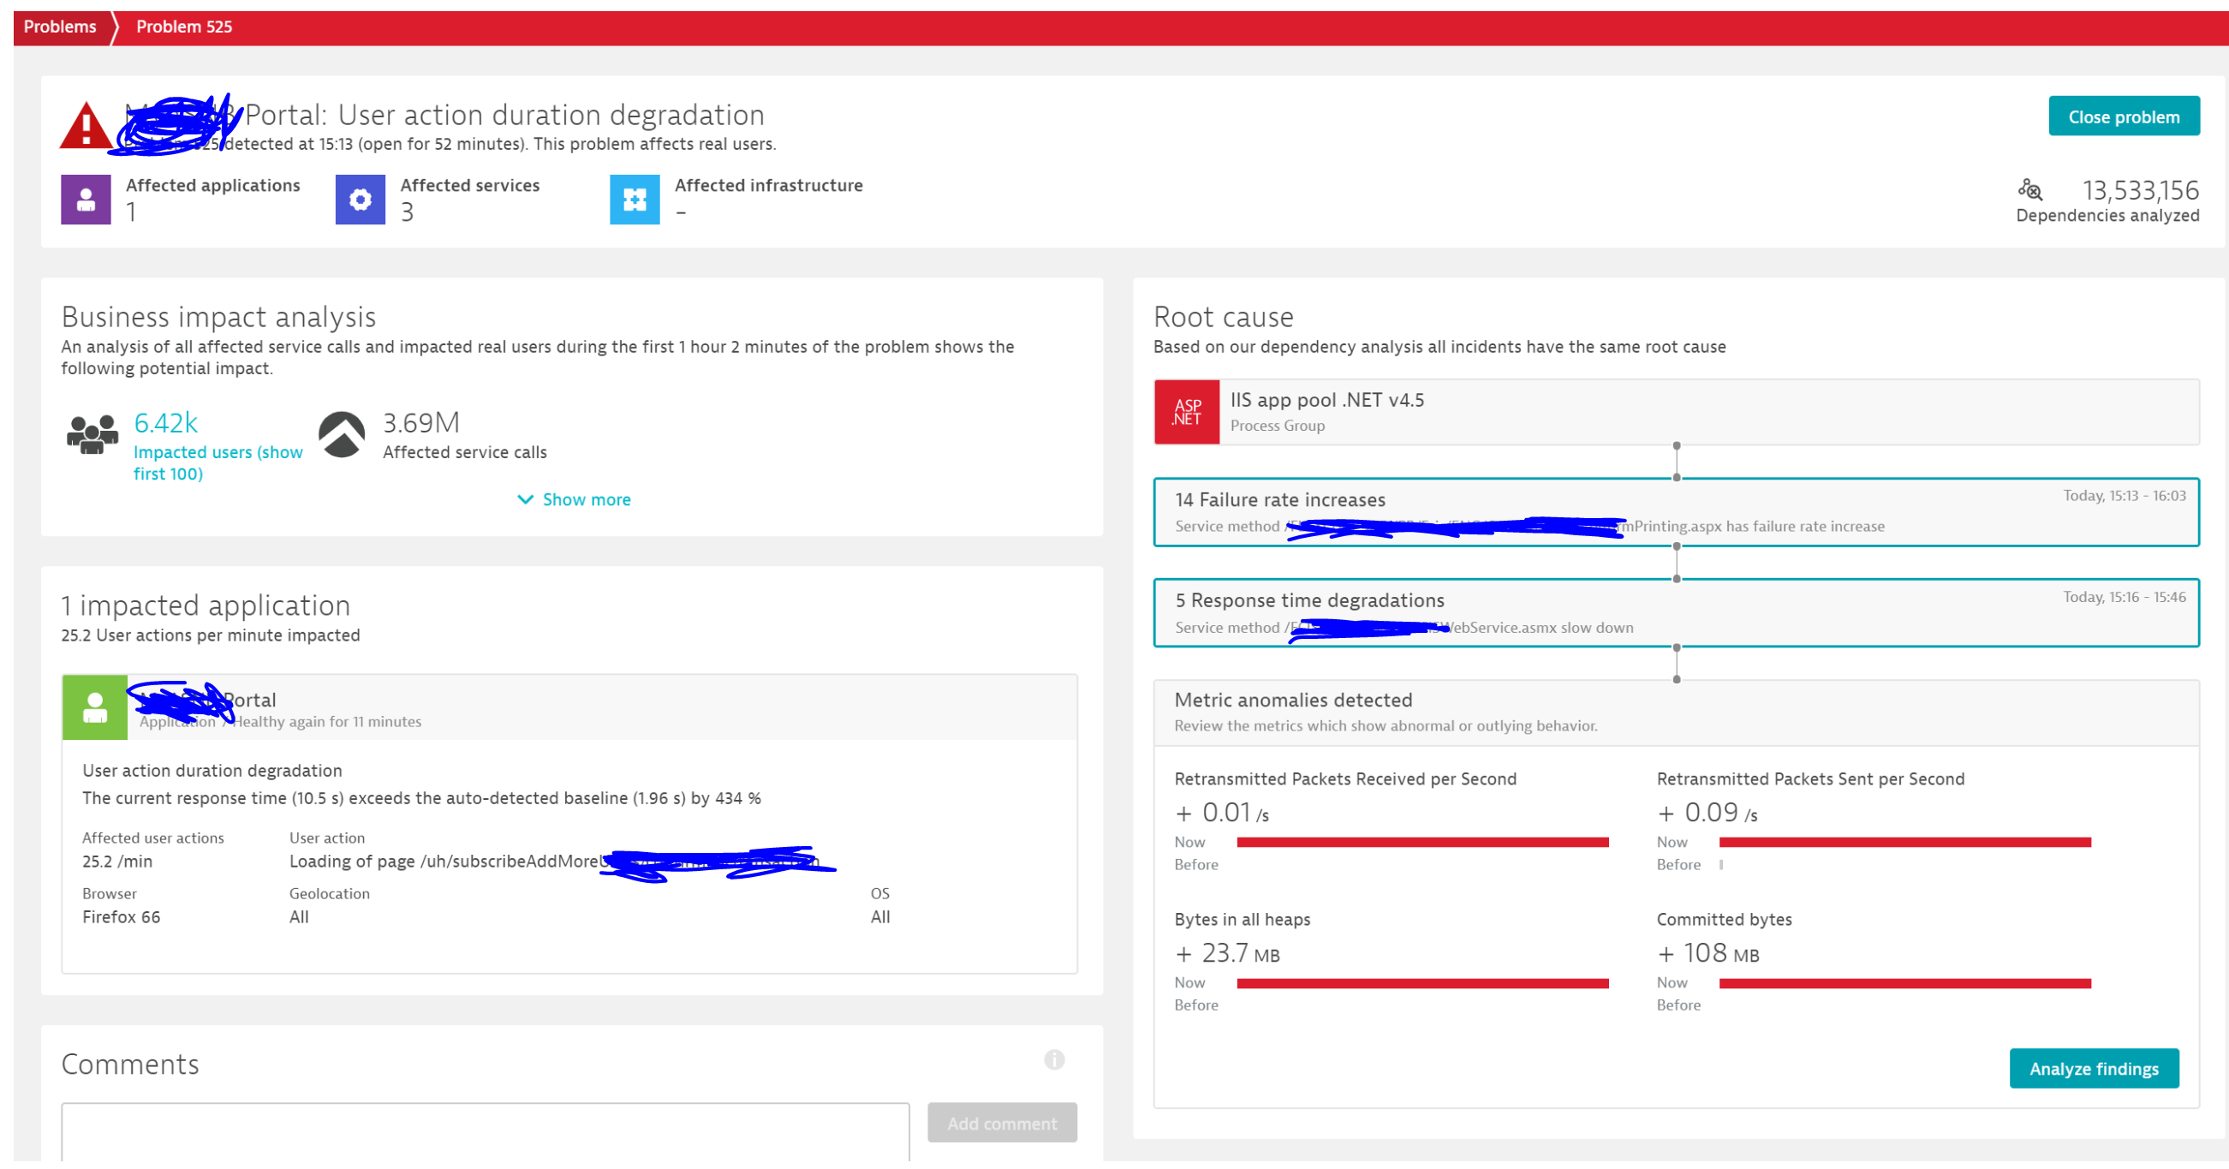Click the blue Affected services gear icon
This screenshot has height=1169, width=2229.
point(360,200)
